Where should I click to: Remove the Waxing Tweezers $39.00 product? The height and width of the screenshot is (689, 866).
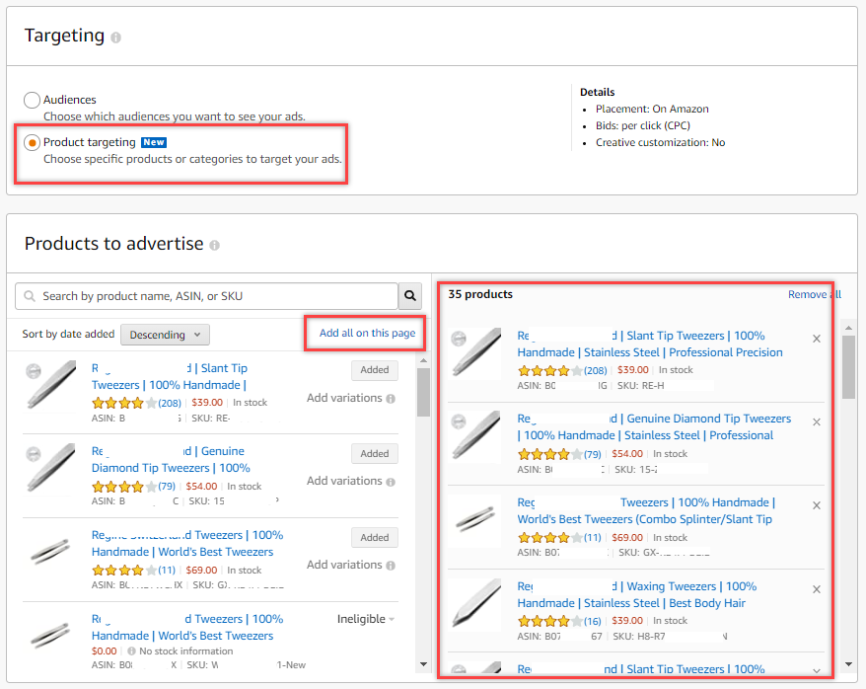click(x=817, y=589)
